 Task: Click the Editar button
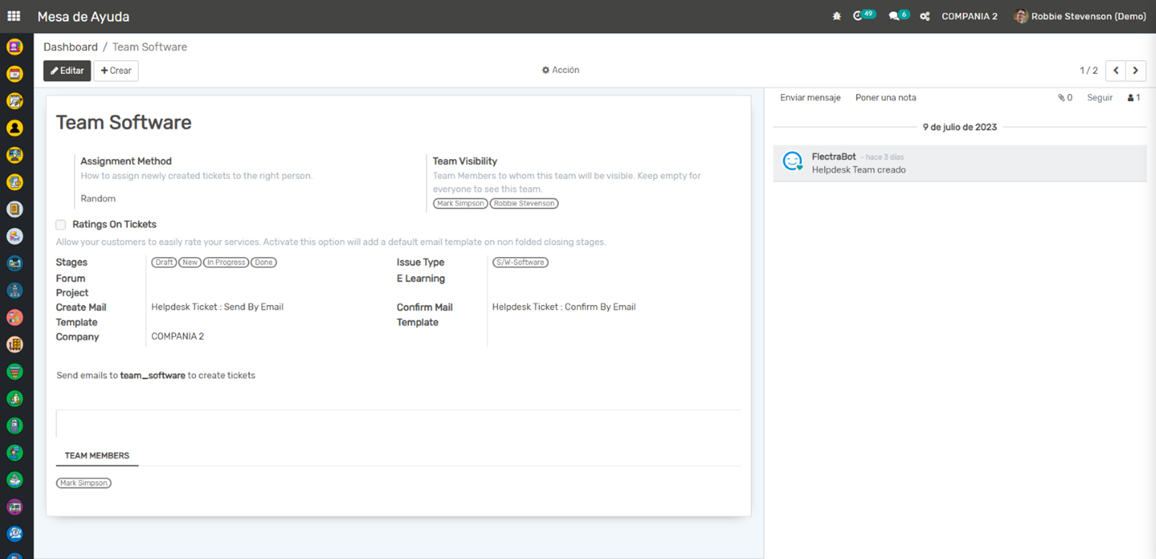pyautogui.click(x=67, y=71)
